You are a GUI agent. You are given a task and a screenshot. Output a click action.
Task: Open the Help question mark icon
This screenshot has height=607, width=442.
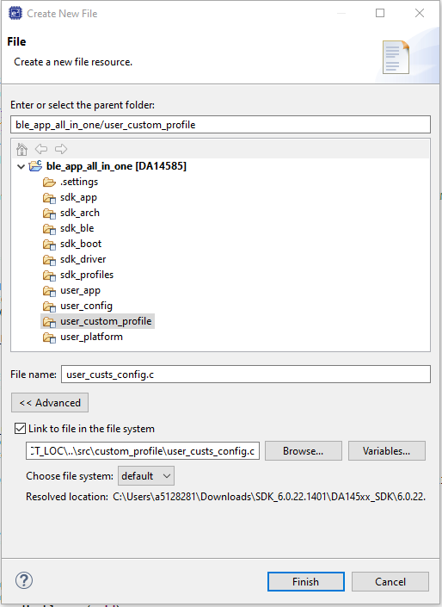(24, 580)
